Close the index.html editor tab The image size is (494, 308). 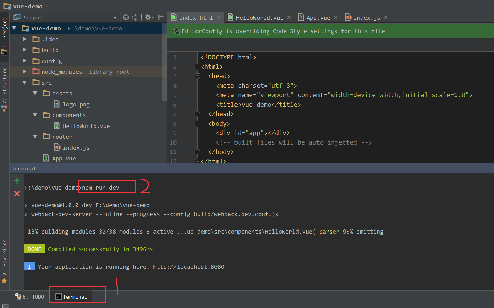tap(219, 17)
